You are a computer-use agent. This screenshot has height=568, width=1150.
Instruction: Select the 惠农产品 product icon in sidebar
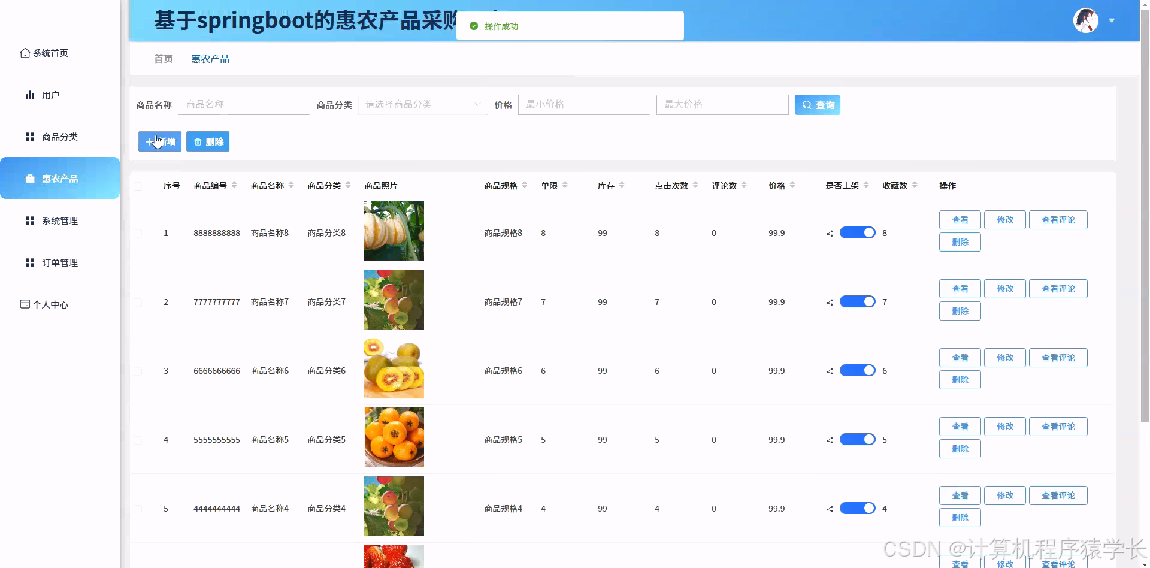[30, 178]
